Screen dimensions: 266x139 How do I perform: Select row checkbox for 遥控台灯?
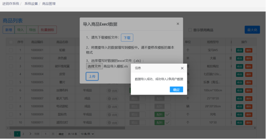coord(11,123)
